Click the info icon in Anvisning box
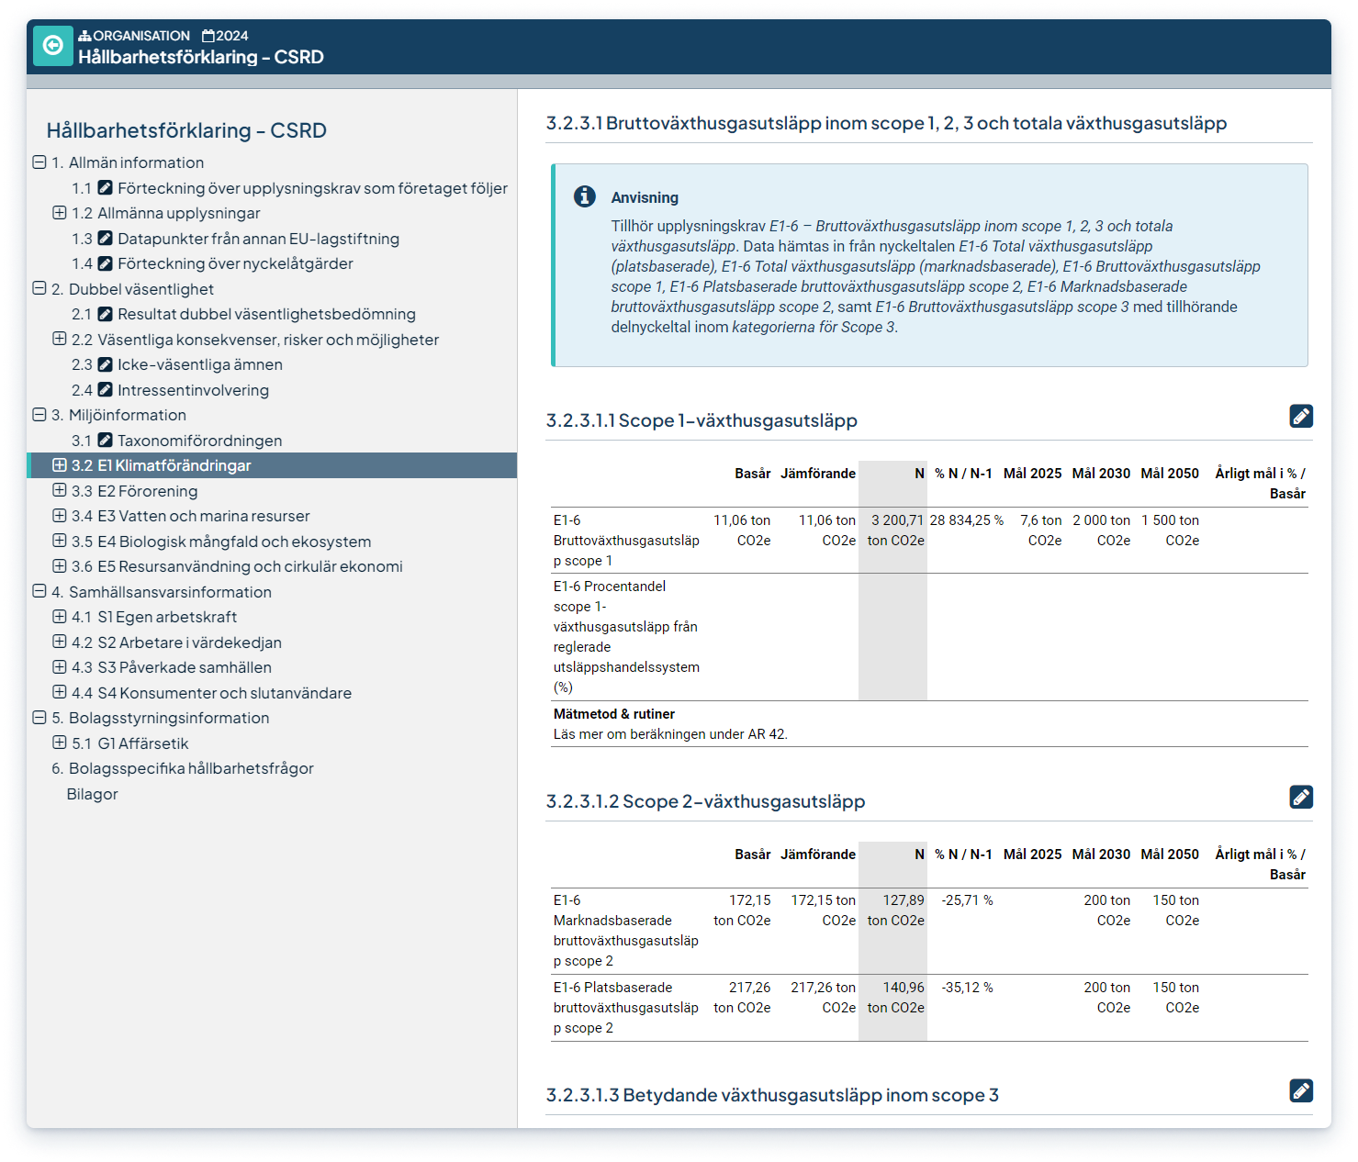 tap(585, 196)
